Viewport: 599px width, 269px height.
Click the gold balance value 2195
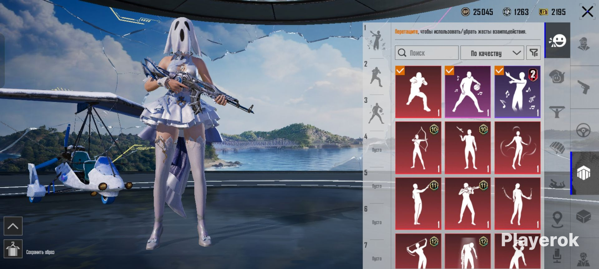pos(558,12)
